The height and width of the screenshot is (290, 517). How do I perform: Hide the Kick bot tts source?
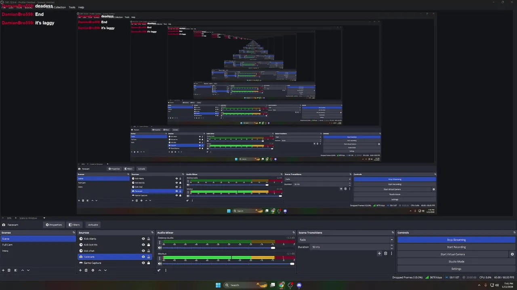tap(143, 245)
